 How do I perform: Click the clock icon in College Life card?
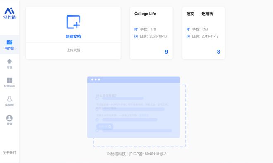coord(136,36)
